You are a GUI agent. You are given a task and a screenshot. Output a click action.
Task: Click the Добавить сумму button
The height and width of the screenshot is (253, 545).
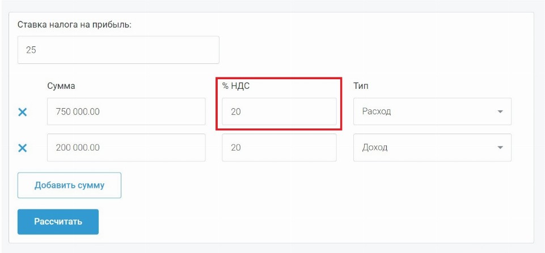[x=69, y=186]
